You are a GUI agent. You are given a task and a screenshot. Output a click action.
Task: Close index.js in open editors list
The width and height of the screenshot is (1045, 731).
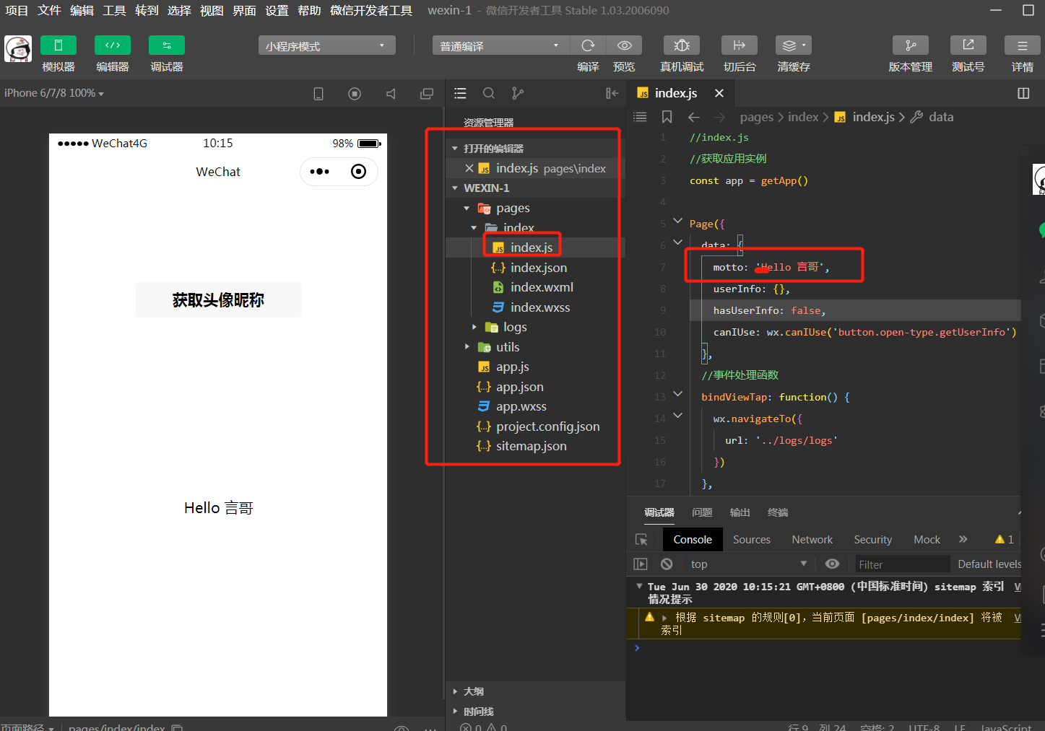click(469, 168)
